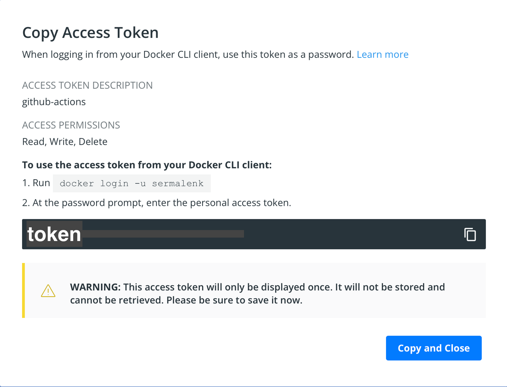507x387 pixels.
Task: Click the ACCESS PERMISSIONS label
Action: pyautogui.click(x=71, y=125)
